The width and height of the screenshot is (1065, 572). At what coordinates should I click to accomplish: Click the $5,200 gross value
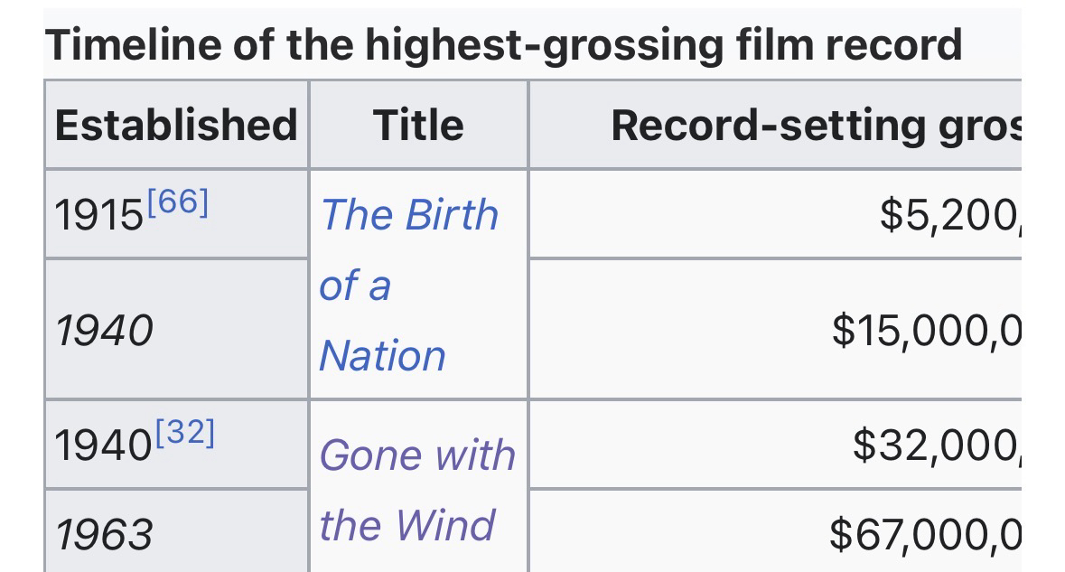pos(948,214)
